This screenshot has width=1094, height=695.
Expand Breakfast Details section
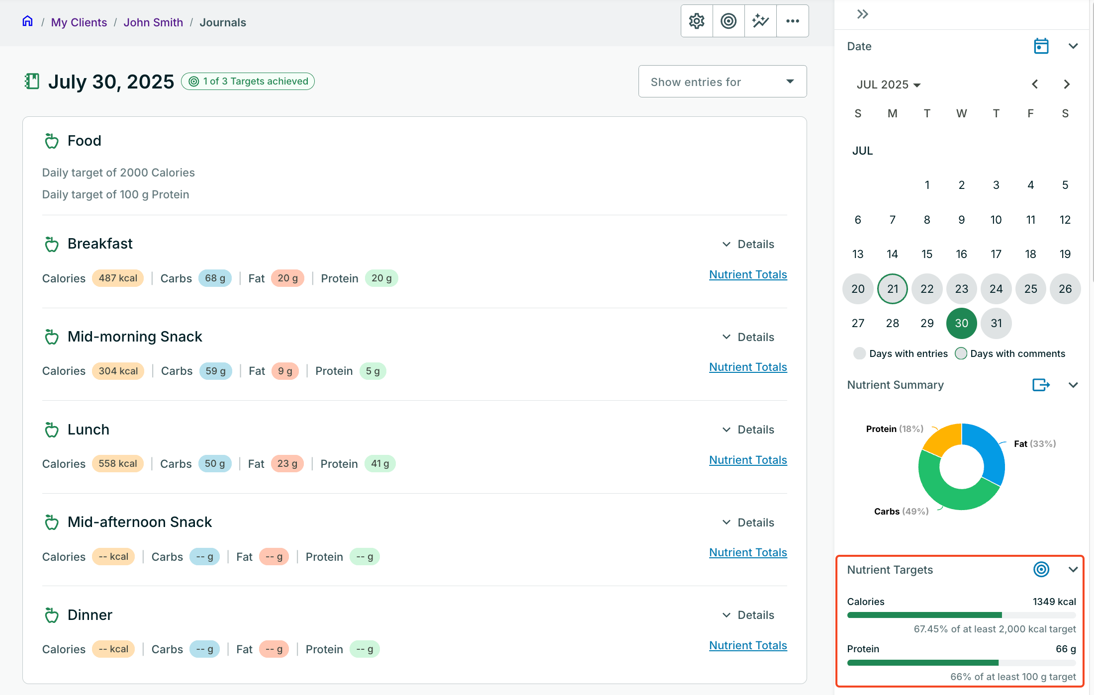[x=748, y=244]
